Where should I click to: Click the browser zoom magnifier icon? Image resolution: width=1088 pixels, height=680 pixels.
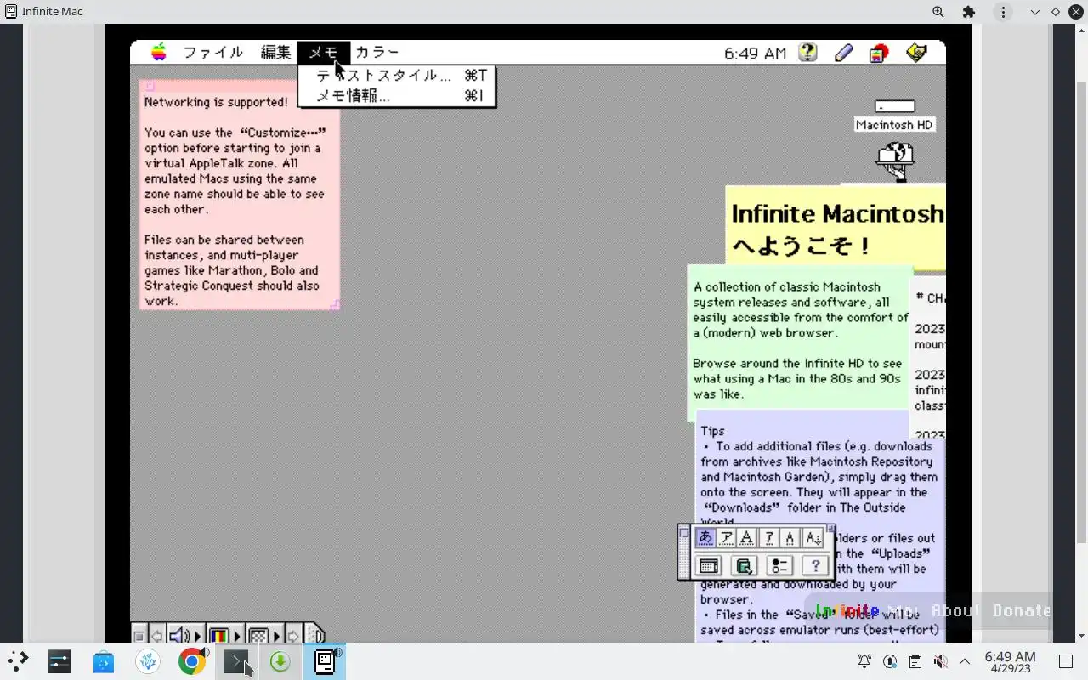938,12
